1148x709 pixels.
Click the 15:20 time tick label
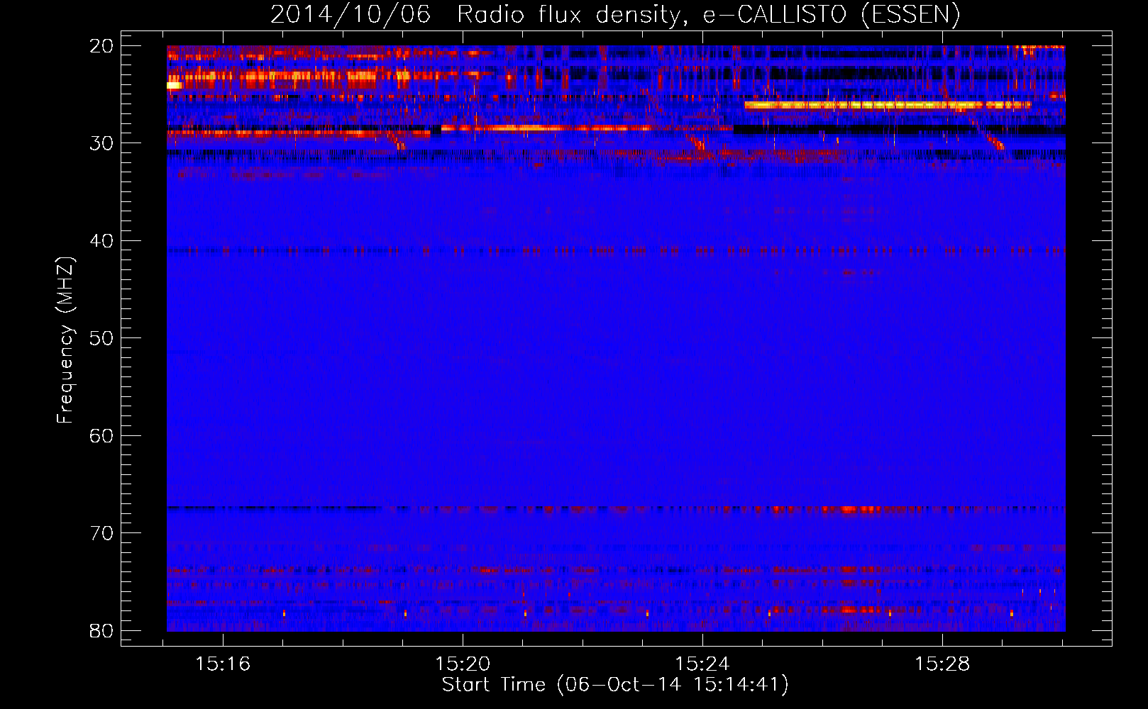[x=463, y=664]
